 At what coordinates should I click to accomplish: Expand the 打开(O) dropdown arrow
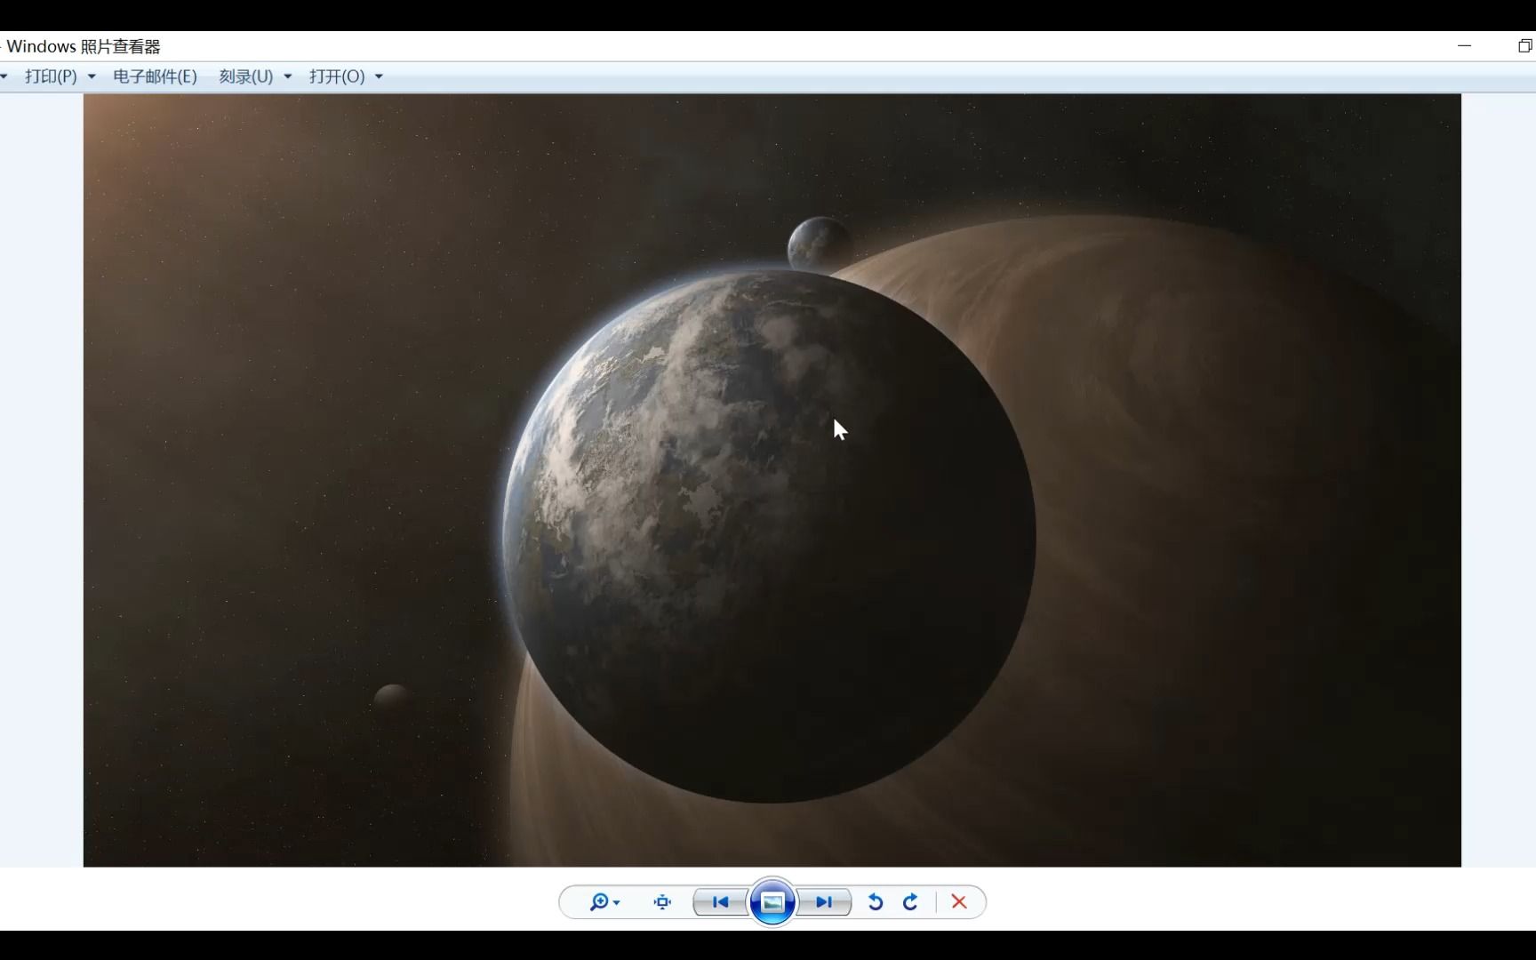[379, 76]
